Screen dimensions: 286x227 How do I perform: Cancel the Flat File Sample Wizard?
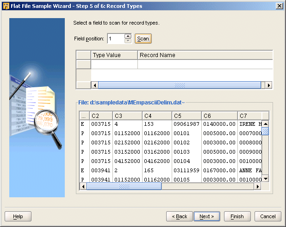tap(268, 217)
